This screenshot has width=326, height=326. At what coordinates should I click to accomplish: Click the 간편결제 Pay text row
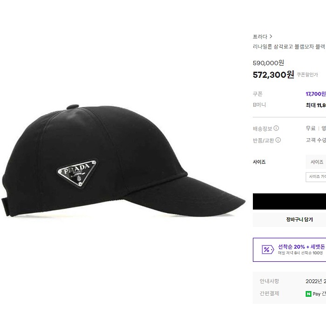click(293, 293)
